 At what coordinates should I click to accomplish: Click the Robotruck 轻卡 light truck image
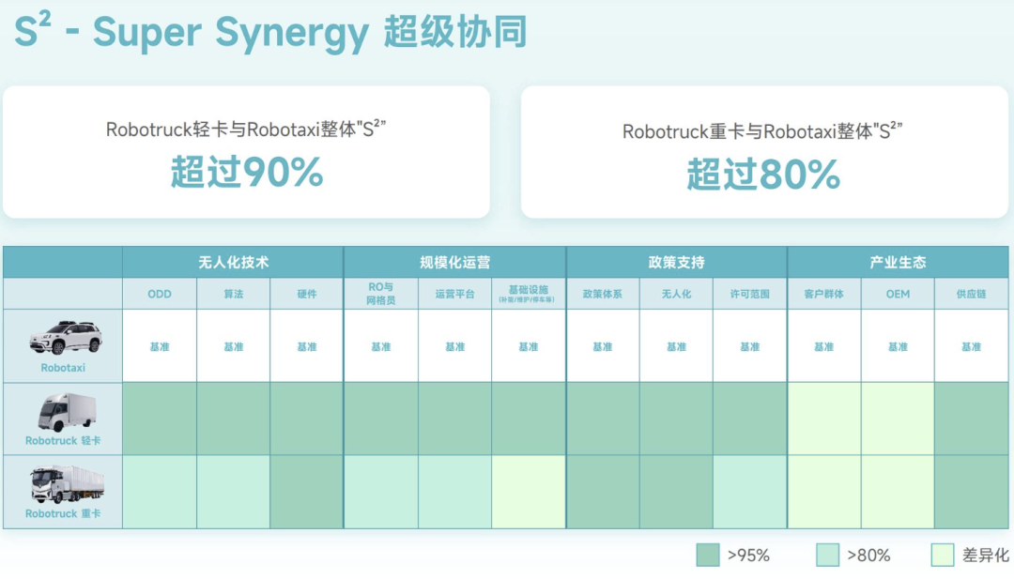click(67, 412)
